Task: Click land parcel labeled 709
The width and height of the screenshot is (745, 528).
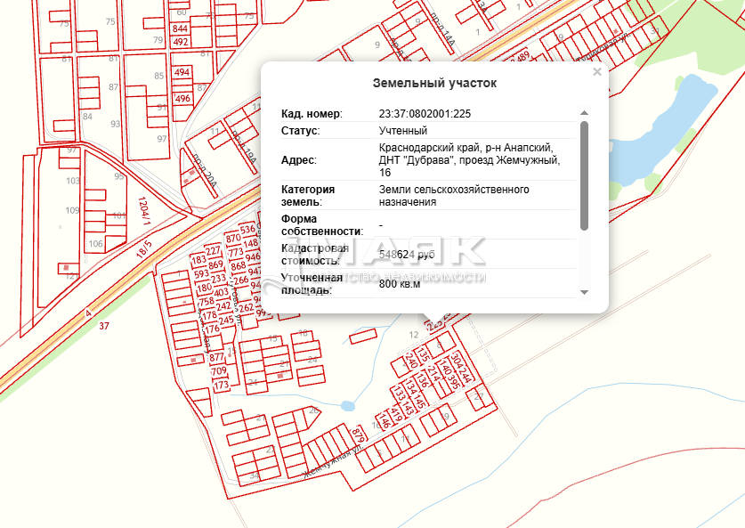Action: coord(219,371)
